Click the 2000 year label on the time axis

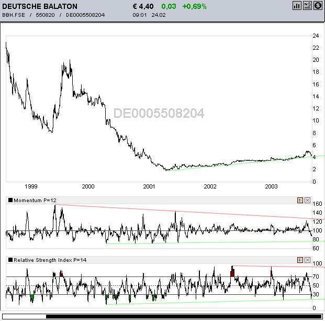pos(88,186)
